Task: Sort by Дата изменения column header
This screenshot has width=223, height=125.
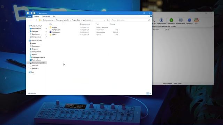Action: [85, 24]
